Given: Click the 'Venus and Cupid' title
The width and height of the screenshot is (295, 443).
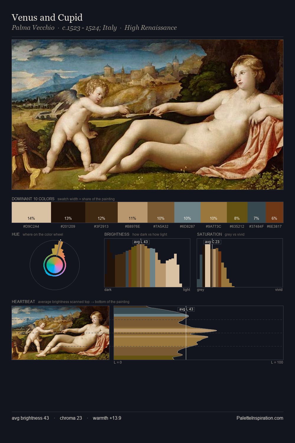Looking at the screenshot, I should tap(47, 17).
